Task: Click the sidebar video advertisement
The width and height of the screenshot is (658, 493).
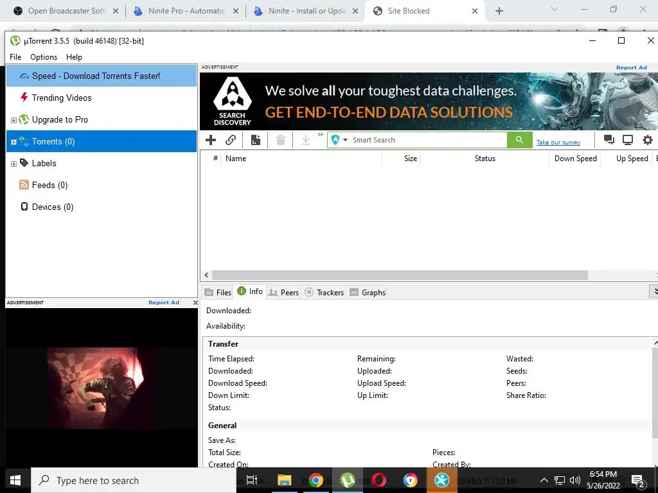Action: coord(101,388)
